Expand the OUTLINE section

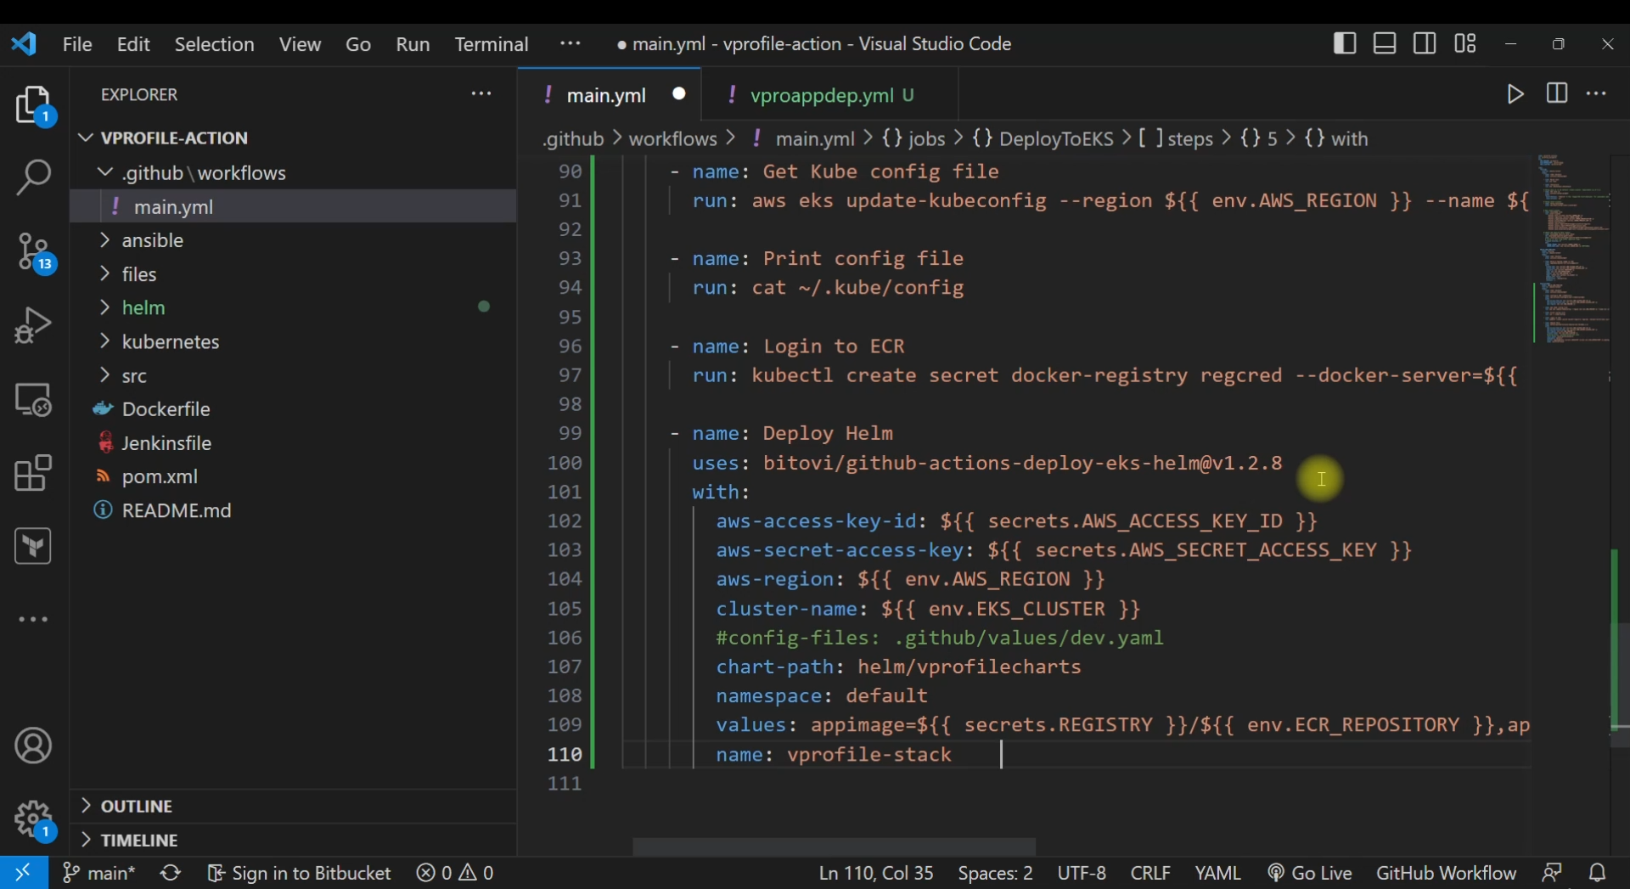[294, 806]
